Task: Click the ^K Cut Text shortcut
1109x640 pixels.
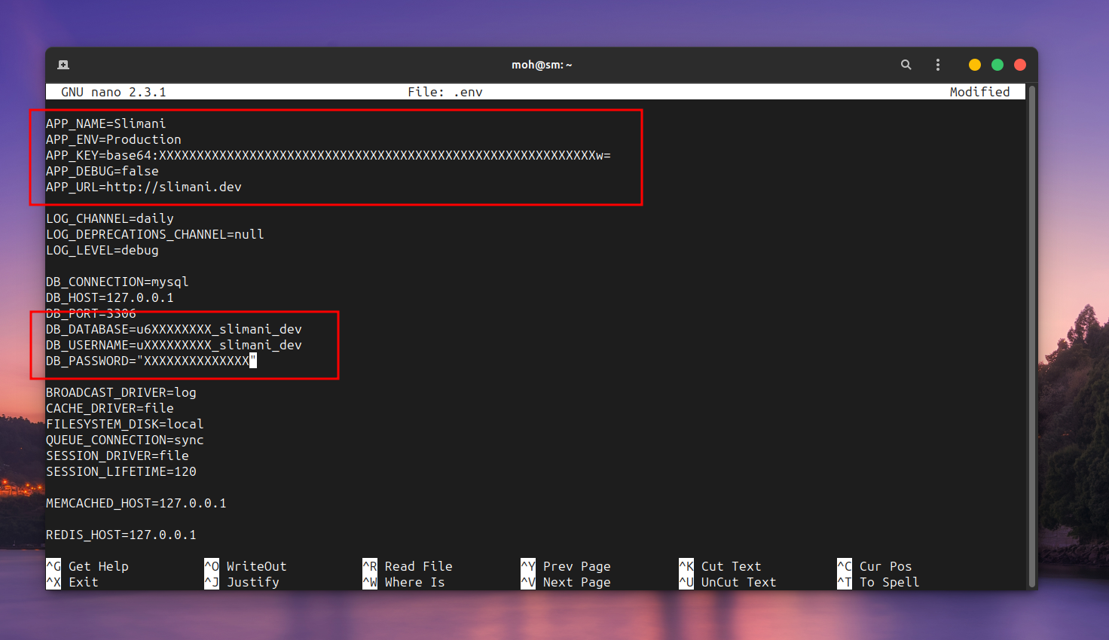Action: pos(720,566)
